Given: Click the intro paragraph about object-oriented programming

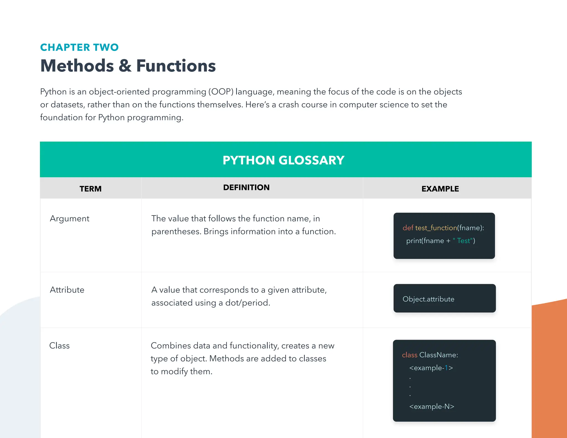Looking at the screenshot, I should 251,104.
